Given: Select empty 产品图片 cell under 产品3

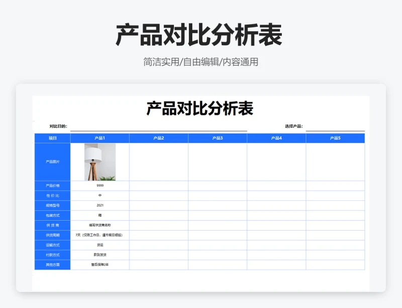Looking at the screenshot, I should click(218, 162).
